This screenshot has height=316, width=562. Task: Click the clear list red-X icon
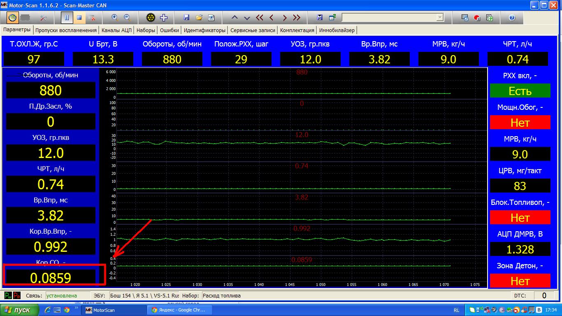pyautogui.click(x=92, y=18)
